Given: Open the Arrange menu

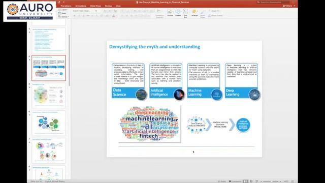Looking at the screenshot, I should pyautogui.click(x=194, y=13).
